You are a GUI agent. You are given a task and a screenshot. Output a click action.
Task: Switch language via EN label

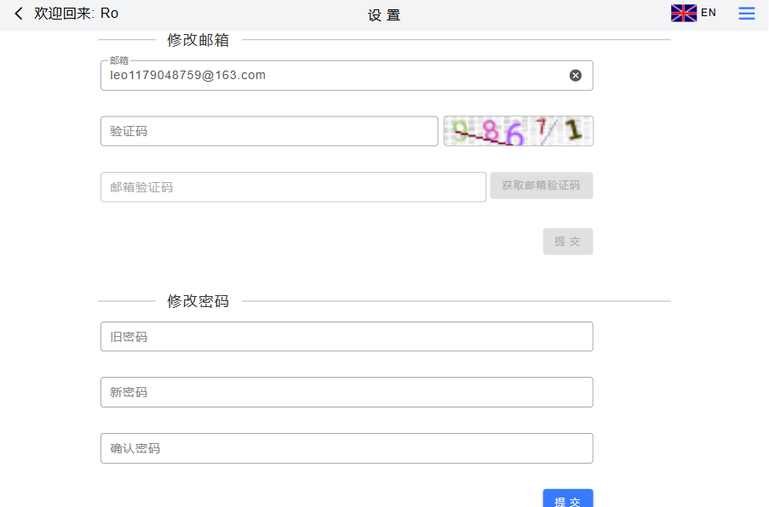click(x=709, y=13)
